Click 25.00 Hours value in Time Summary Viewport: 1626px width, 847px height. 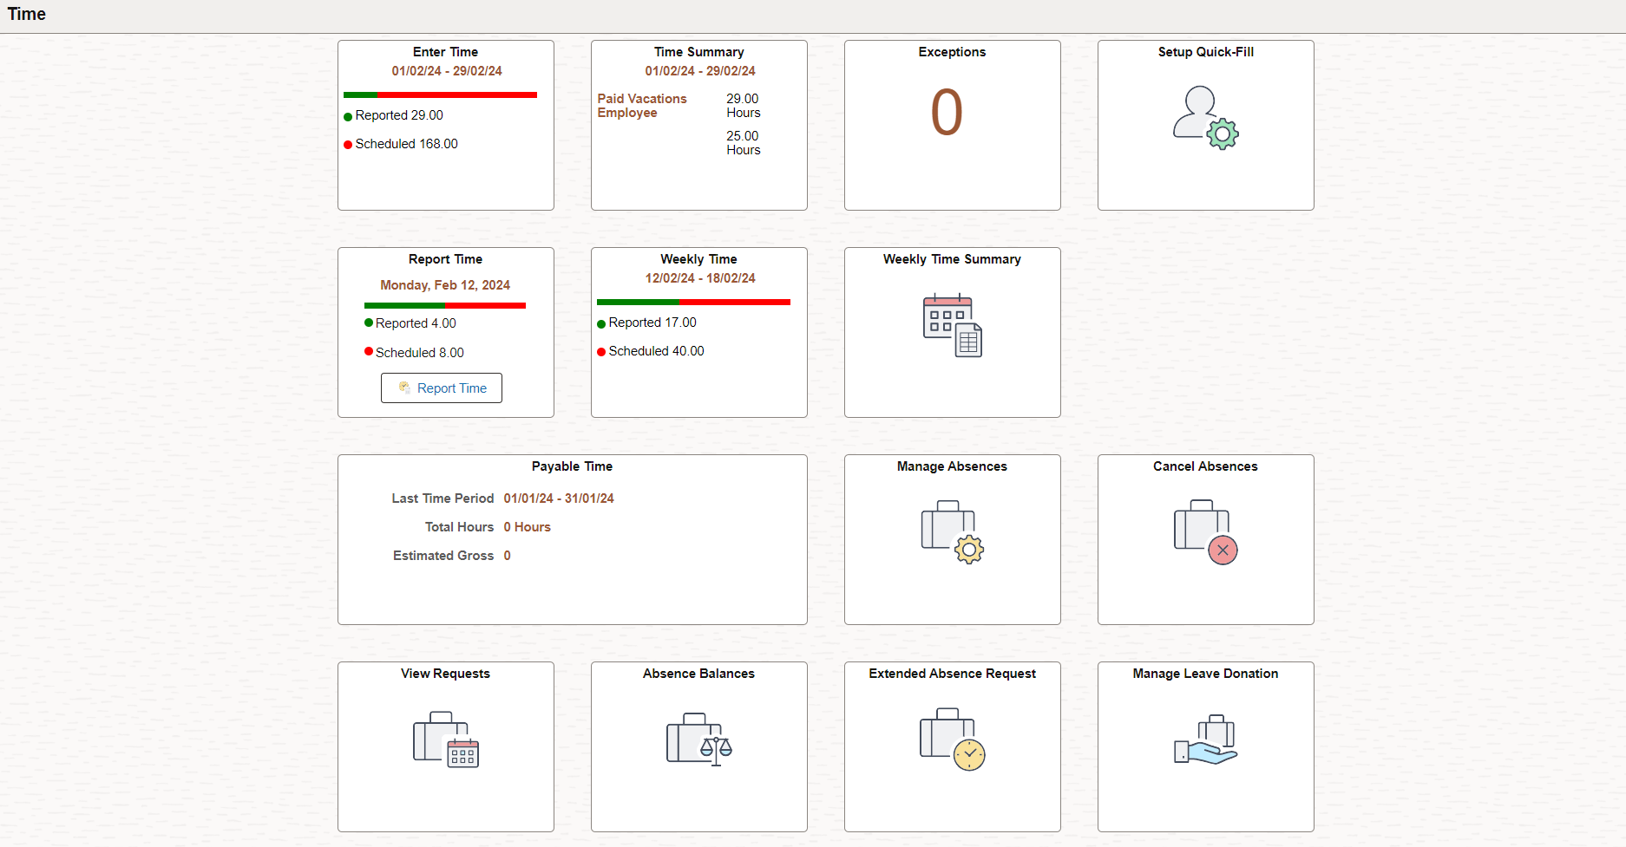click(x=744, y=143)
